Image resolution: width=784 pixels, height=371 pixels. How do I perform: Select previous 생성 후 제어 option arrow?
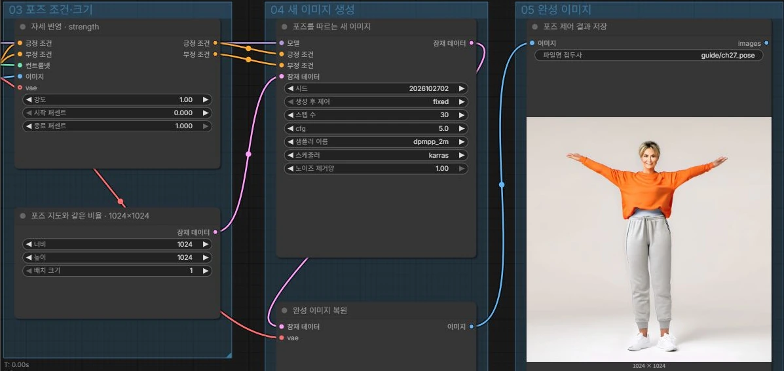pos(291,102)
